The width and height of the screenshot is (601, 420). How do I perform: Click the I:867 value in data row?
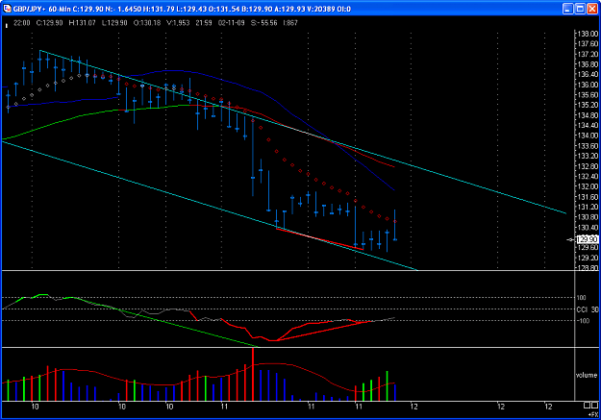coord(289,23)
